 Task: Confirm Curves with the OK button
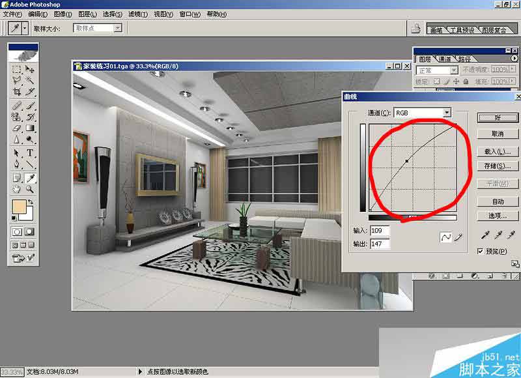click(x=498, y=118)
